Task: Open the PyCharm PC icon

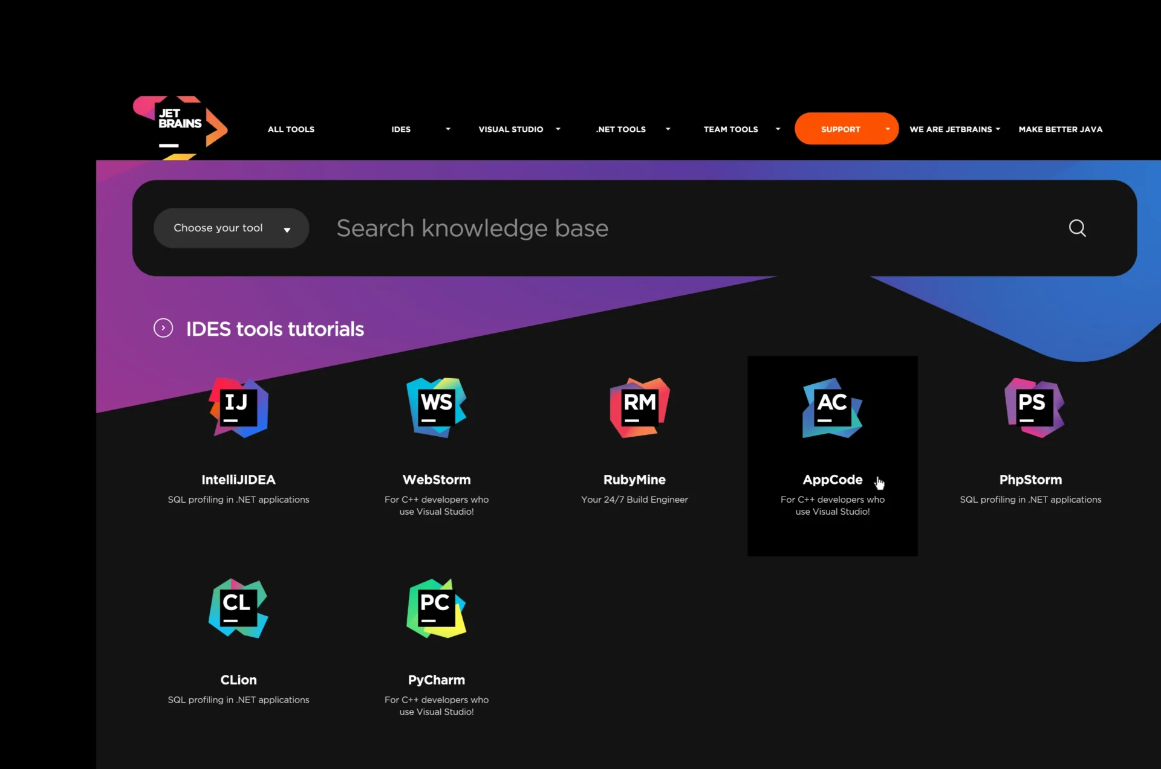Action: (x=437, y=608)
